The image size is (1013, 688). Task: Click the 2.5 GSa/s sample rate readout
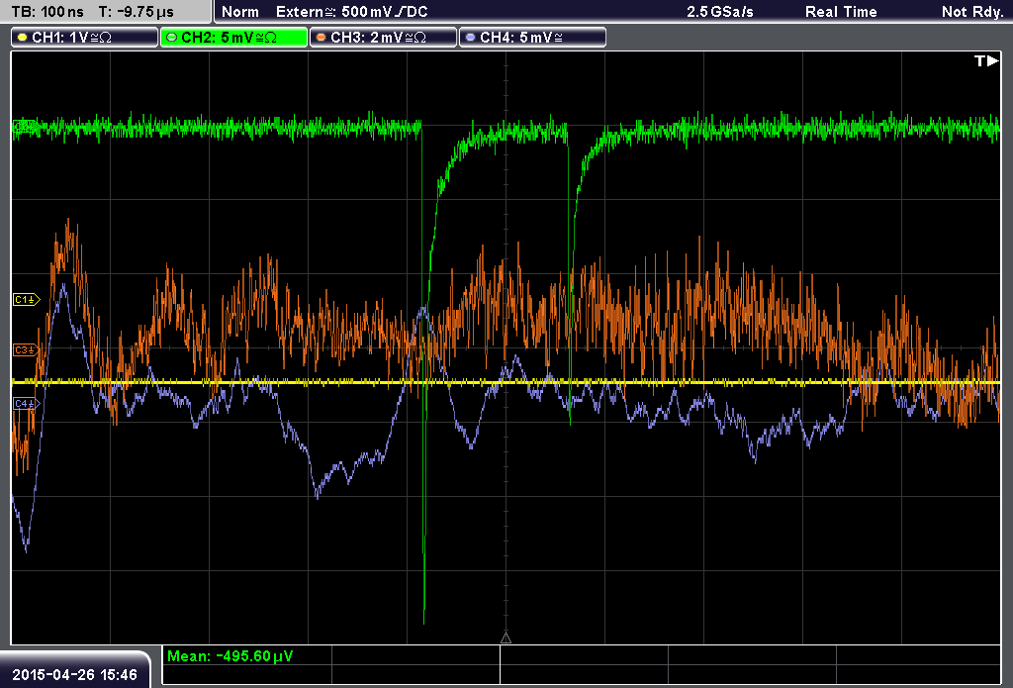pyautogui.click(x=720, y=12)
